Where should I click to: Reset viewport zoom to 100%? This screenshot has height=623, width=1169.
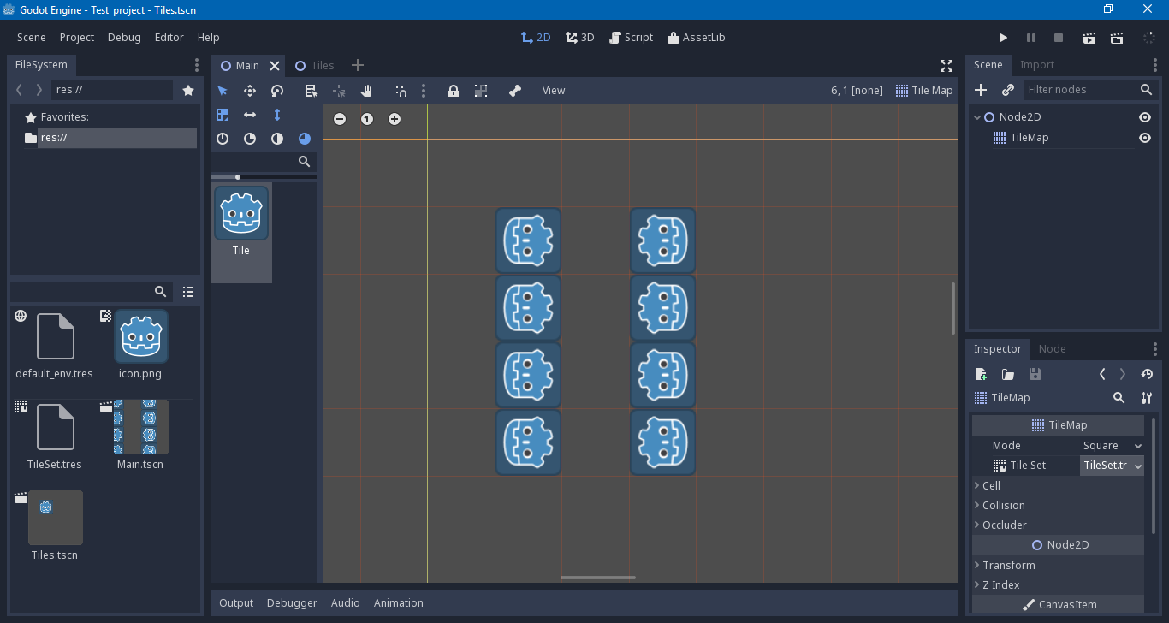pos(367,119)
